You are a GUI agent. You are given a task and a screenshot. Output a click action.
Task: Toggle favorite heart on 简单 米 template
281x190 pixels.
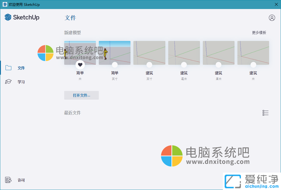coord(80,65)
